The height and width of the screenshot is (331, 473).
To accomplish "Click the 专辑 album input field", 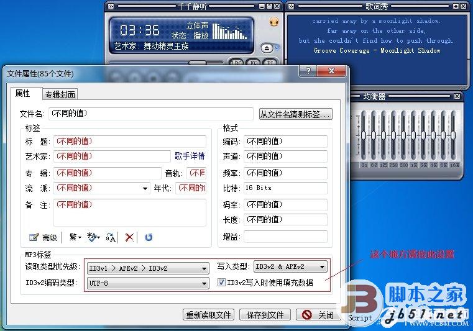I will [x=108, y=173].
